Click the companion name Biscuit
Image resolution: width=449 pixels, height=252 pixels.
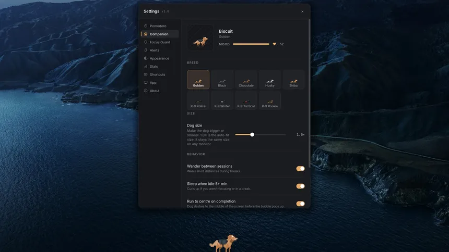pos(226,31)
